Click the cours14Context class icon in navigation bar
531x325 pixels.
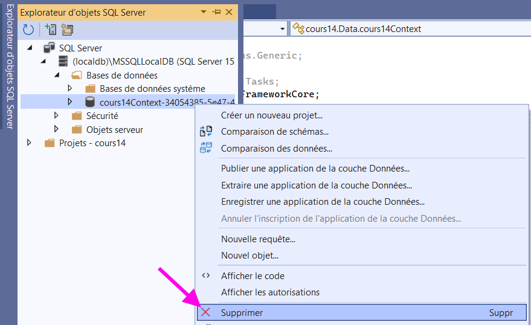click(298, 28)
